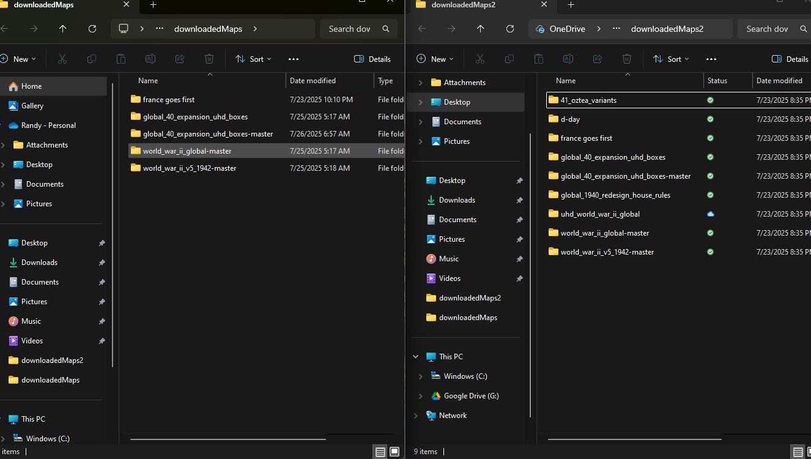Click Rename icon in downloadedMaps2 window toolbar

click(x=568, y=59)
